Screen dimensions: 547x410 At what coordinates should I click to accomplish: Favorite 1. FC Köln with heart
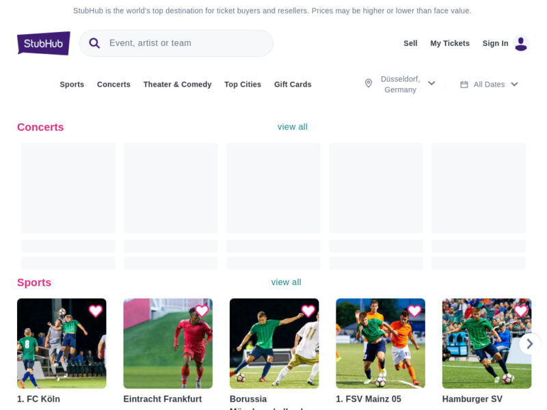click(96, 311)
